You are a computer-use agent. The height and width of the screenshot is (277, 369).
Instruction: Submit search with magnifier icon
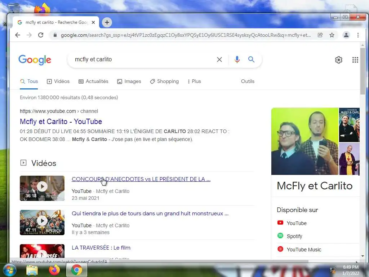[x=251, y=60]
